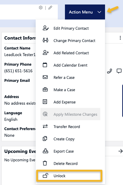Open Contact Information three-dot menu
Image resolution: width=123 pixels, height=185 pixels.
point(120,38)
